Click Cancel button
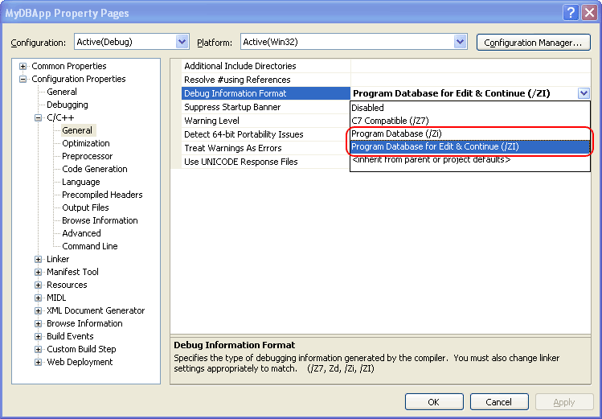The image size is (602, 419). pos(499,402)
